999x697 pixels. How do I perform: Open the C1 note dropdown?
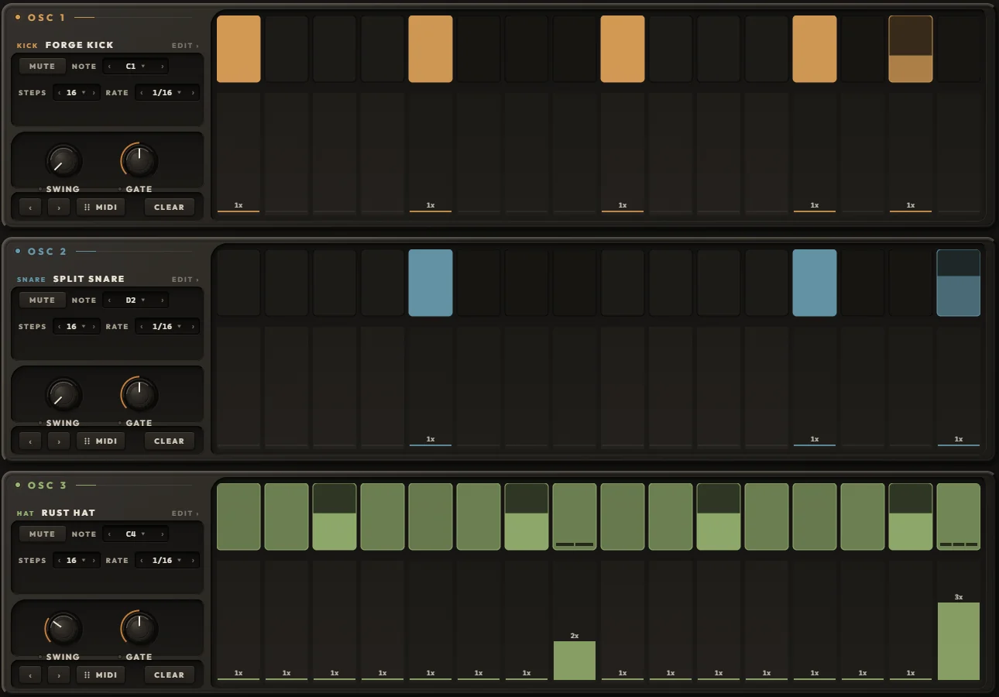click(136, 67)
